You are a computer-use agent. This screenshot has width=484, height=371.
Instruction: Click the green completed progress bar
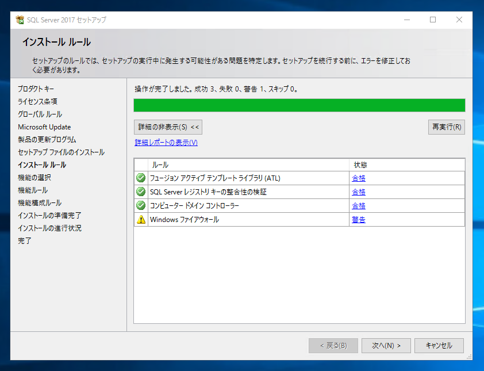point(299,105)
